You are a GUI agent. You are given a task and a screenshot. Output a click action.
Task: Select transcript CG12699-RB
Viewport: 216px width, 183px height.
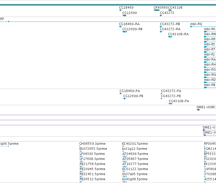pos(132,29)
